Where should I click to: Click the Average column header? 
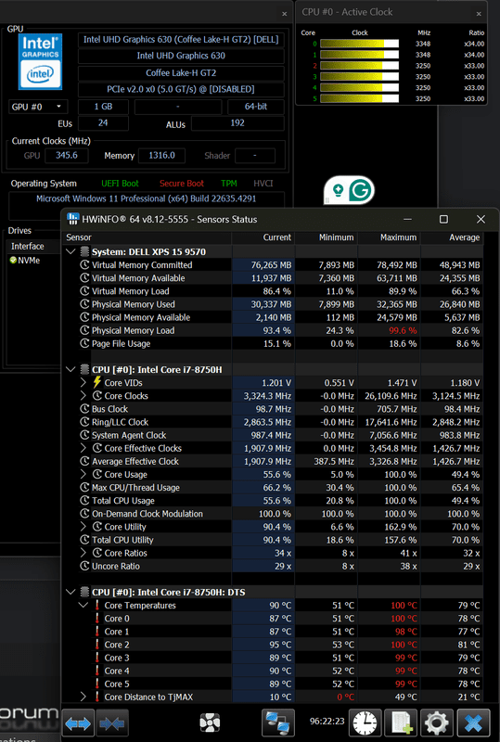(x=452, y=237)
